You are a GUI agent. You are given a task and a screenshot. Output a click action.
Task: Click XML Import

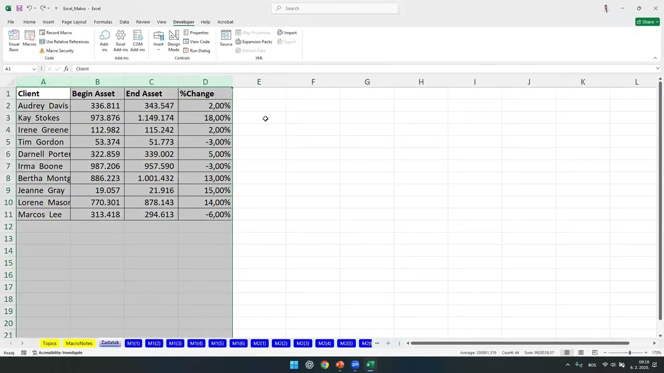click(287, 33)
